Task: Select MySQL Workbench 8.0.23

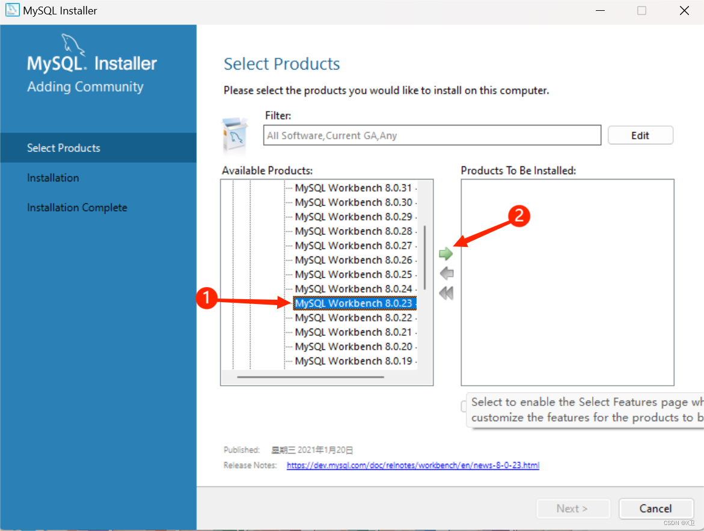Action: tap(355, 303)
